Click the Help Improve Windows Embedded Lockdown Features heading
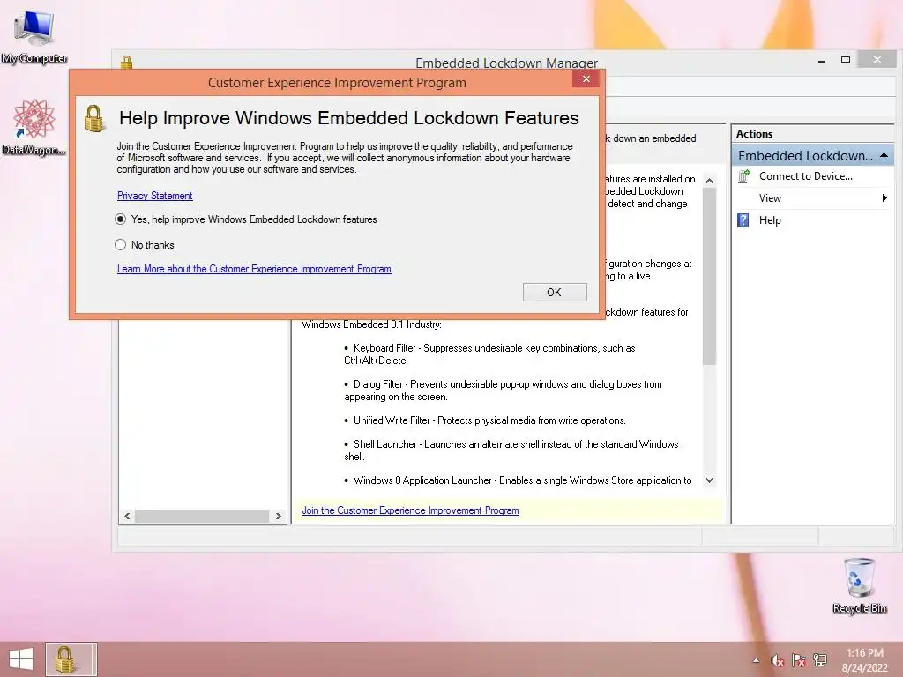903x677 pixels. coord(349,118)
